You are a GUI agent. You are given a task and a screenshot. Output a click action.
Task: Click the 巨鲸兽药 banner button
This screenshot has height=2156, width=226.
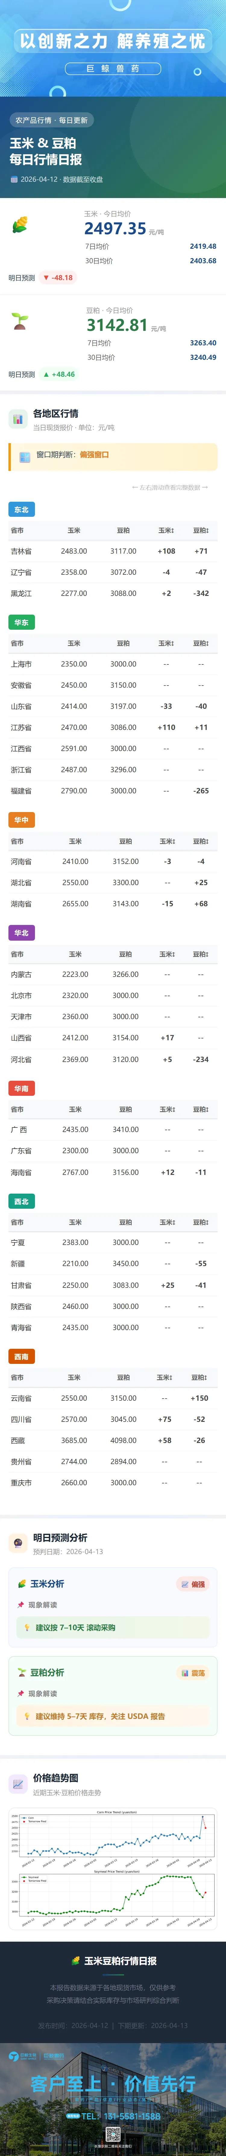click(113, 69)
